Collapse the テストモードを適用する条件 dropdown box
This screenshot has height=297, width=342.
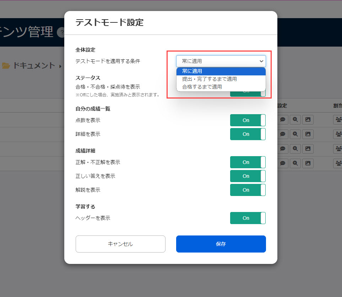pos(221,61)
